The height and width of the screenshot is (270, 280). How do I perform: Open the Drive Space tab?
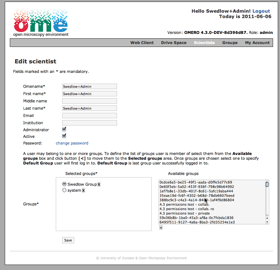click(x=174, y=43)
